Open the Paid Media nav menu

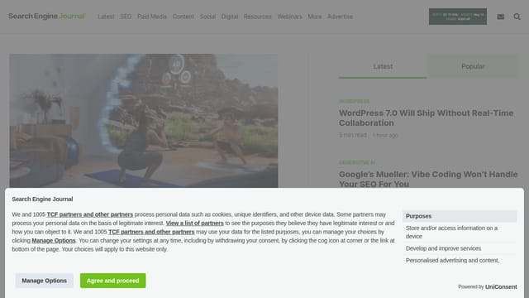152,17
